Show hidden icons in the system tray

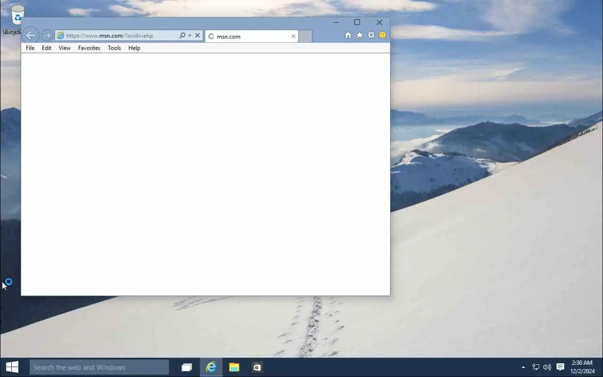[523, 367]
